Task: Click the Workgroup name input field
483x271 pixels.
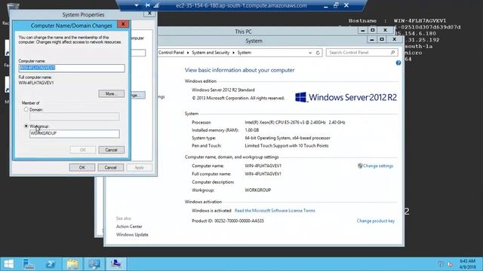Action: pyautogui.click(x=74, y=133)
